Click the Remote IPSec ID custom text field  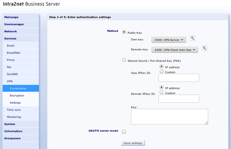point(179,98)
